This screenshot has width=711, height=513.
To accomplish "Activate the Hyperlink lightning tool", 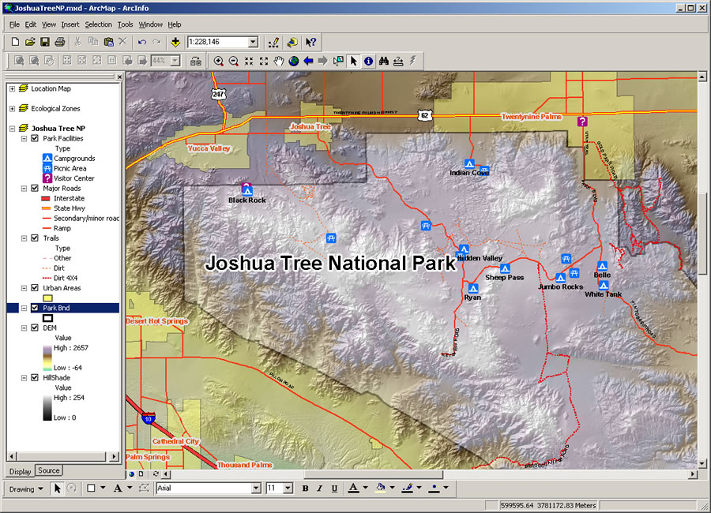I will point(412,61).
